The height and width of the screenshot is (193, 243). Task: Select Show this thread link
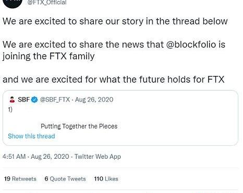click(x=31, y=136)
